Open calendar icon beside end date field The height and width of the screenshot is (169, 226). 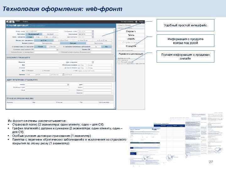[x=93, y=37]
